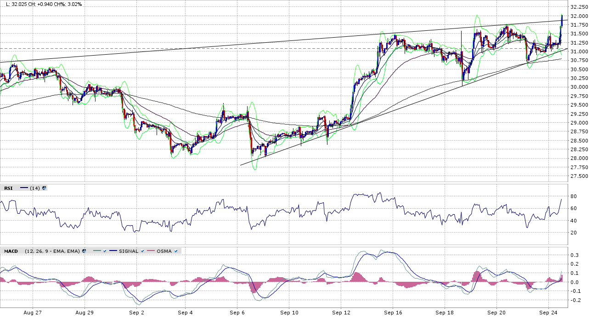Select the RSI period value (14)
This screenshot has height=319, width=592.
(35, 188)
